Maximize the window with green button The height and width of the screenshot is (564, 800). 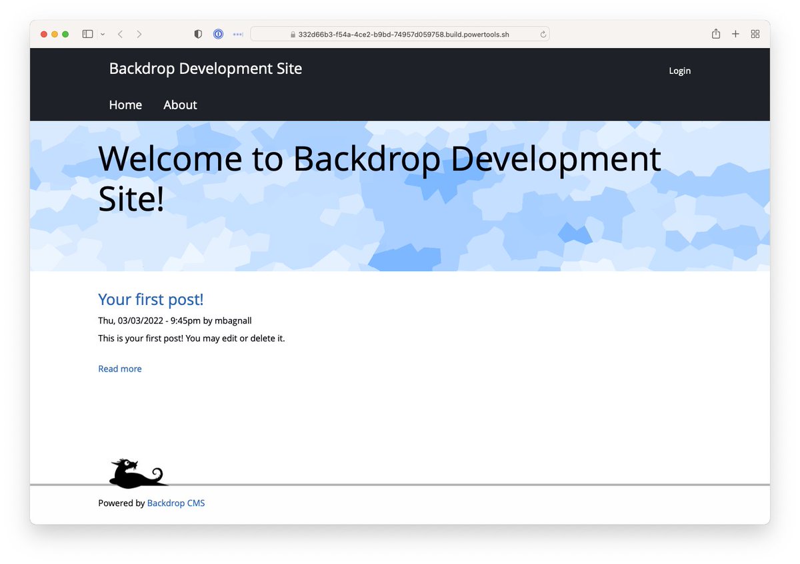[x=65, y=34]
